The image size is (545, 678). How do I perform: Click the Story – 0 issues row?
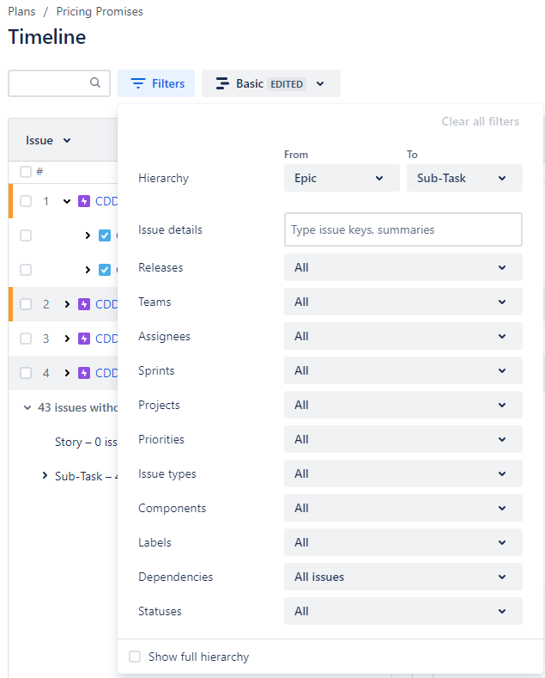point(86,442)
